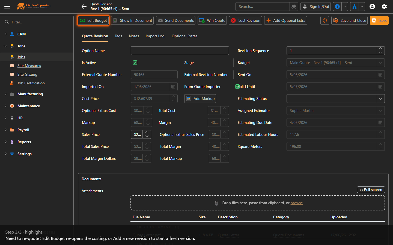
Task: Click the Uploaded column header
Action: [x=339, y=217]
